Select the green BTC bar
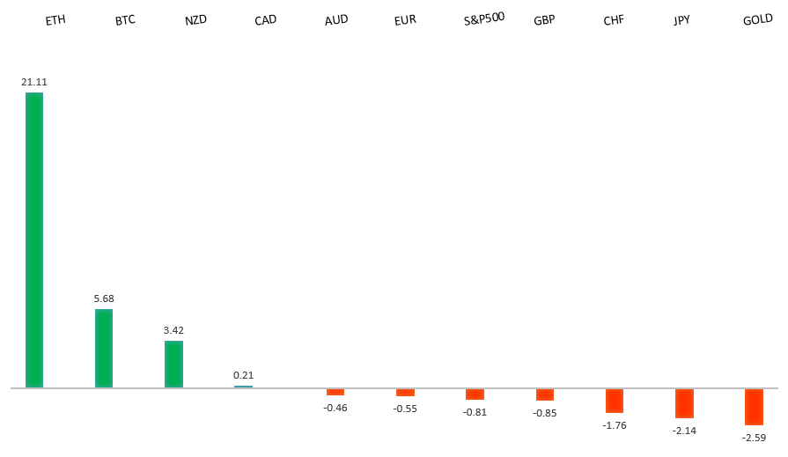Screen dimensions: 788x457 (x=104, y=348)
